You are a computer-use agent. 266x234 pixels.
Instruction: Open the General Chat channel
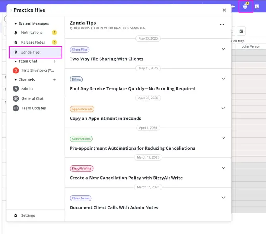click(35, 98)
